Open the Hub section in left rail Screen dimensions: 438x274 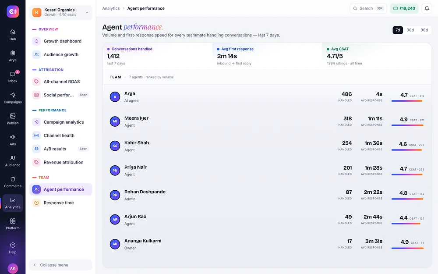tap(13, 35)
